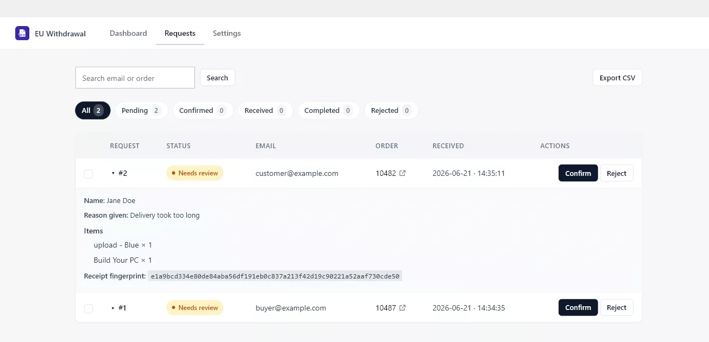Screen dimensions: 709x342
Task: Tick the checkbox for request #2
Action: (89, 174)
